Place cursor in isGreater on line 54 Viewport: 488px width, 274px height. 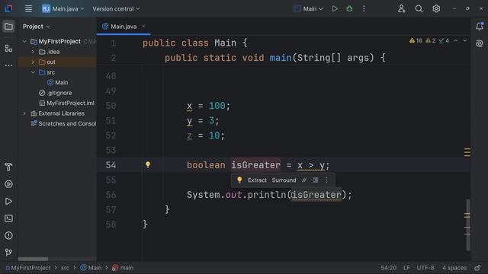255,165
